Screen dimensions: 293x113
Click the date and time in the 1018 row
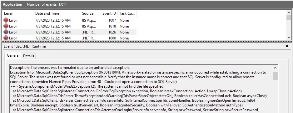tap(53, 26)
